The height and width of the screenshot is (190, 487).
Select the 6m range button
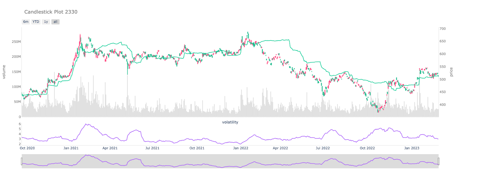pyautogui.click(x=26, y=22)
